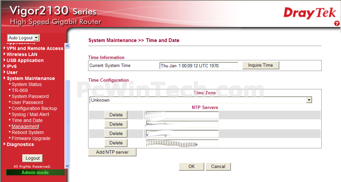Expand the Diagnostics menu

click(x=20, y=144)
